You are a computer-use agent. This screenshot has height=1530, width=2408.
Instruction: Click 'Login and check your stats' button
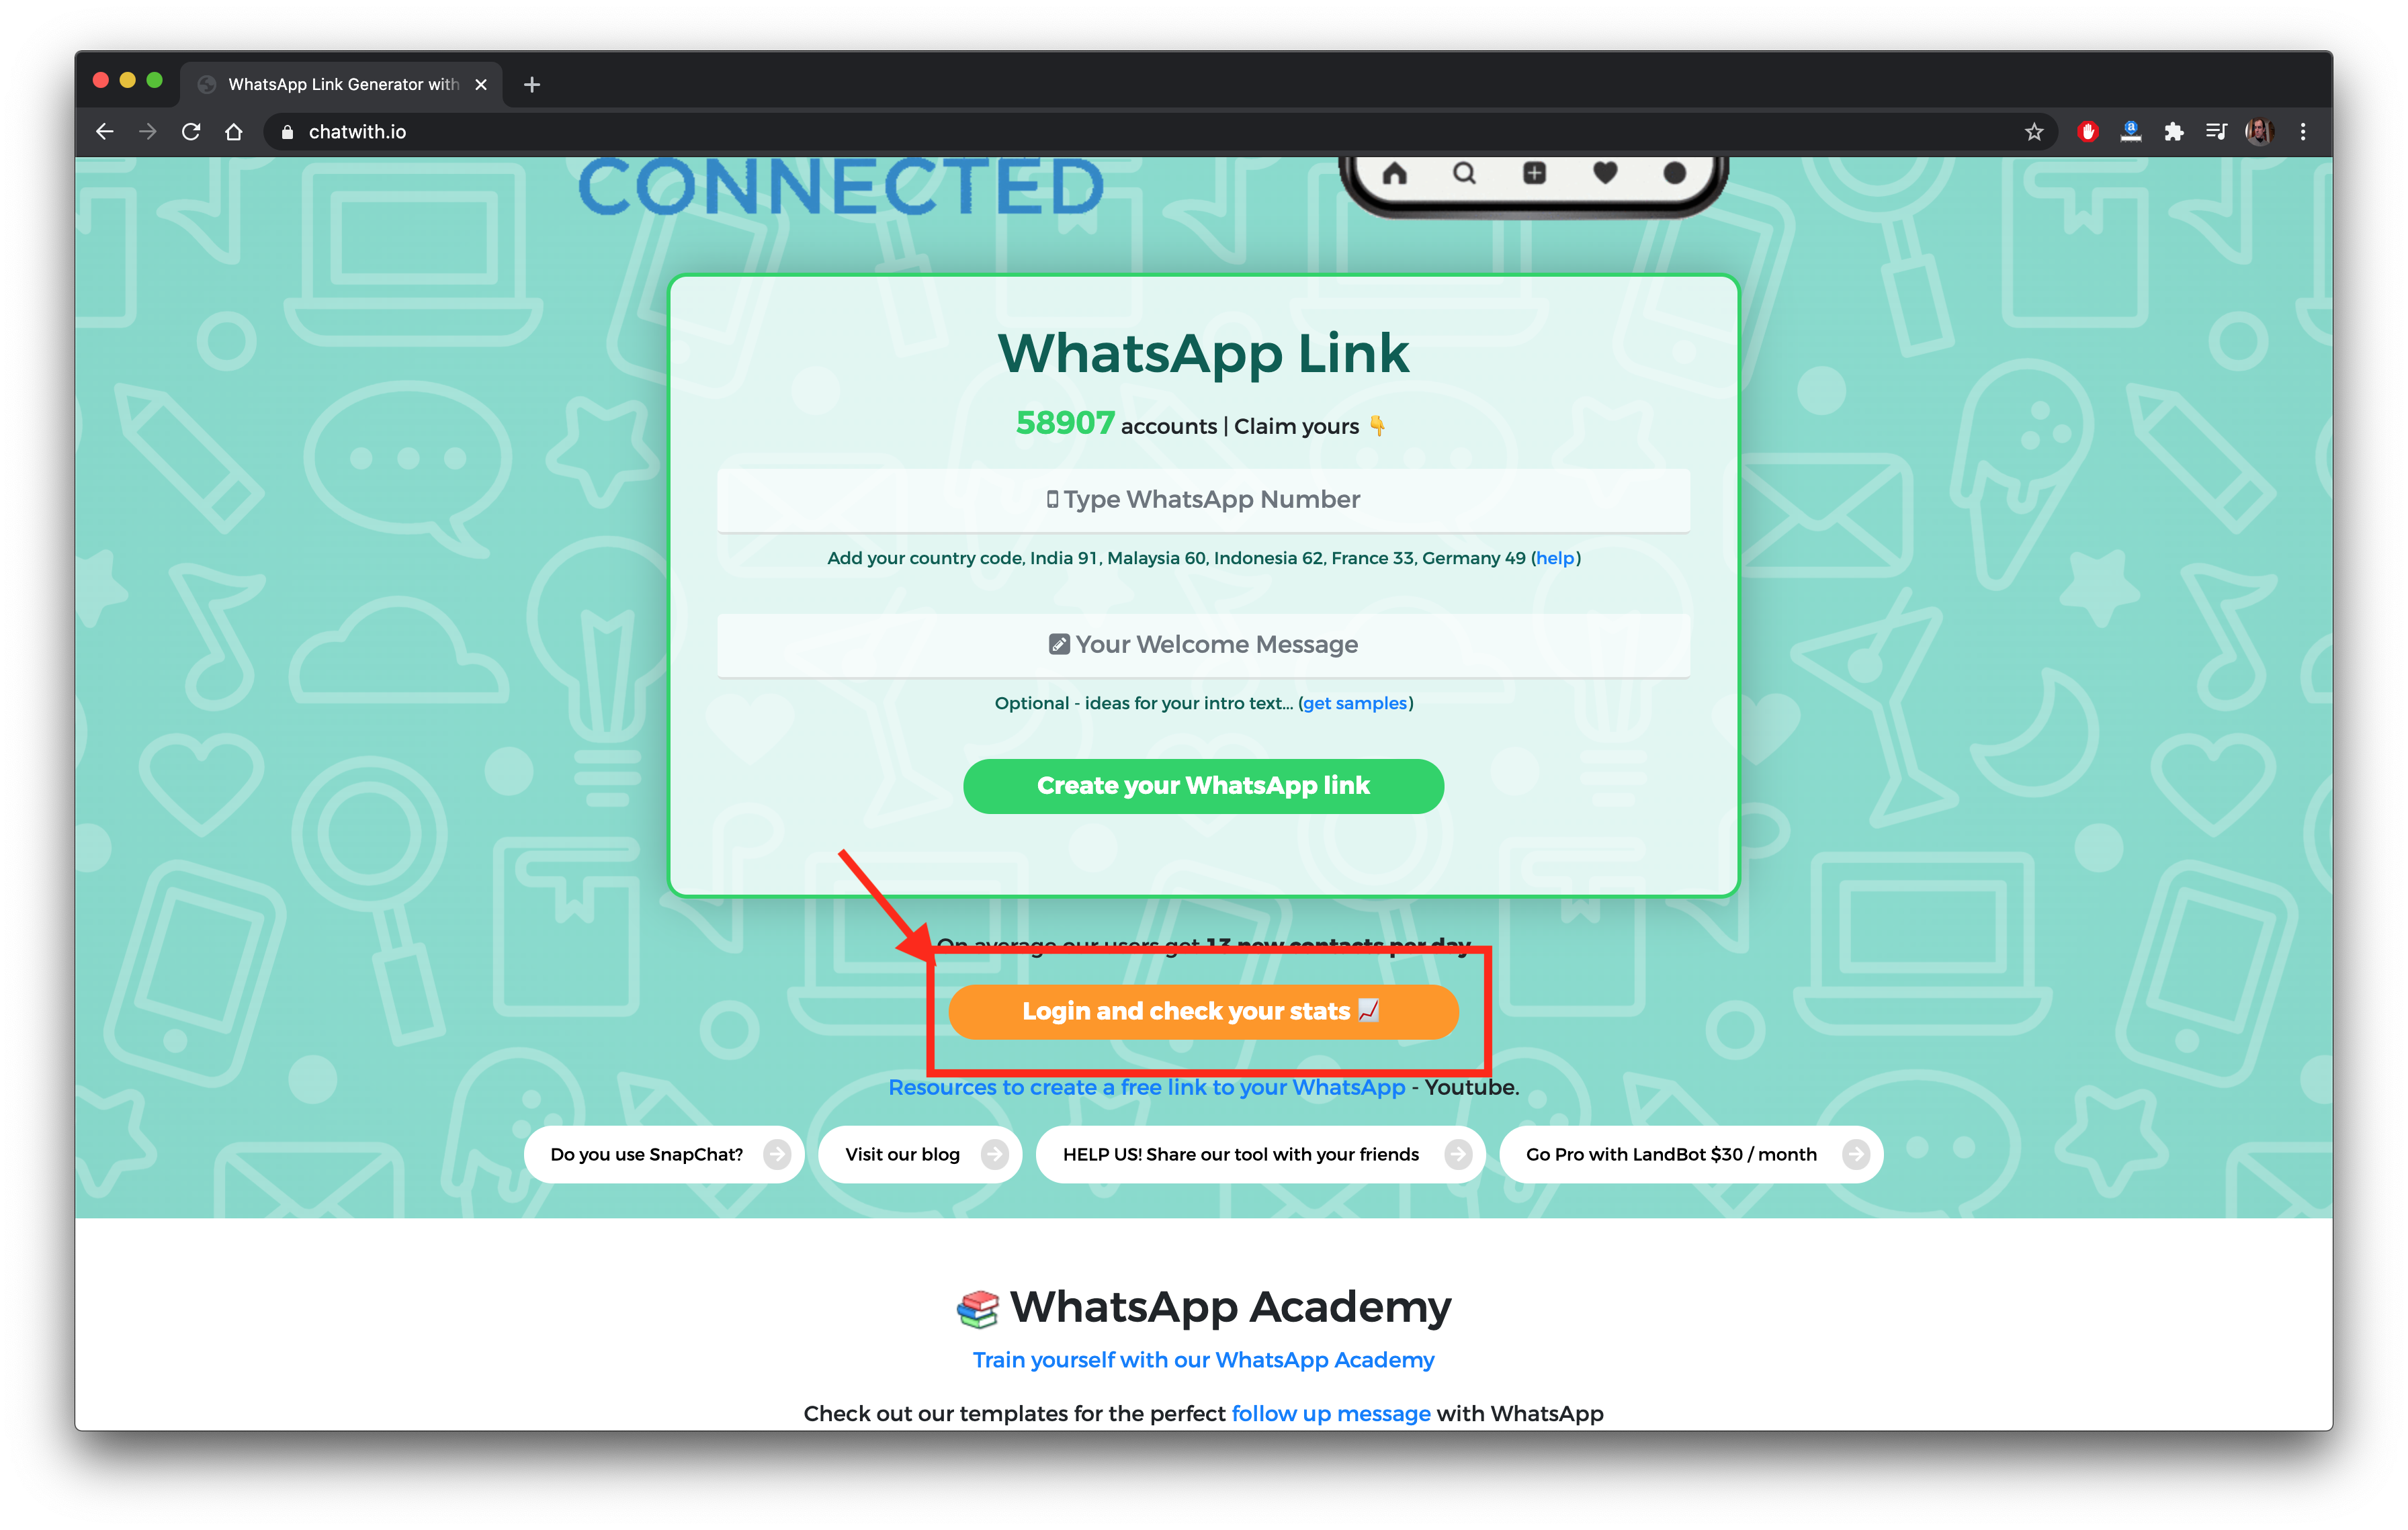pos(1204,1011)
